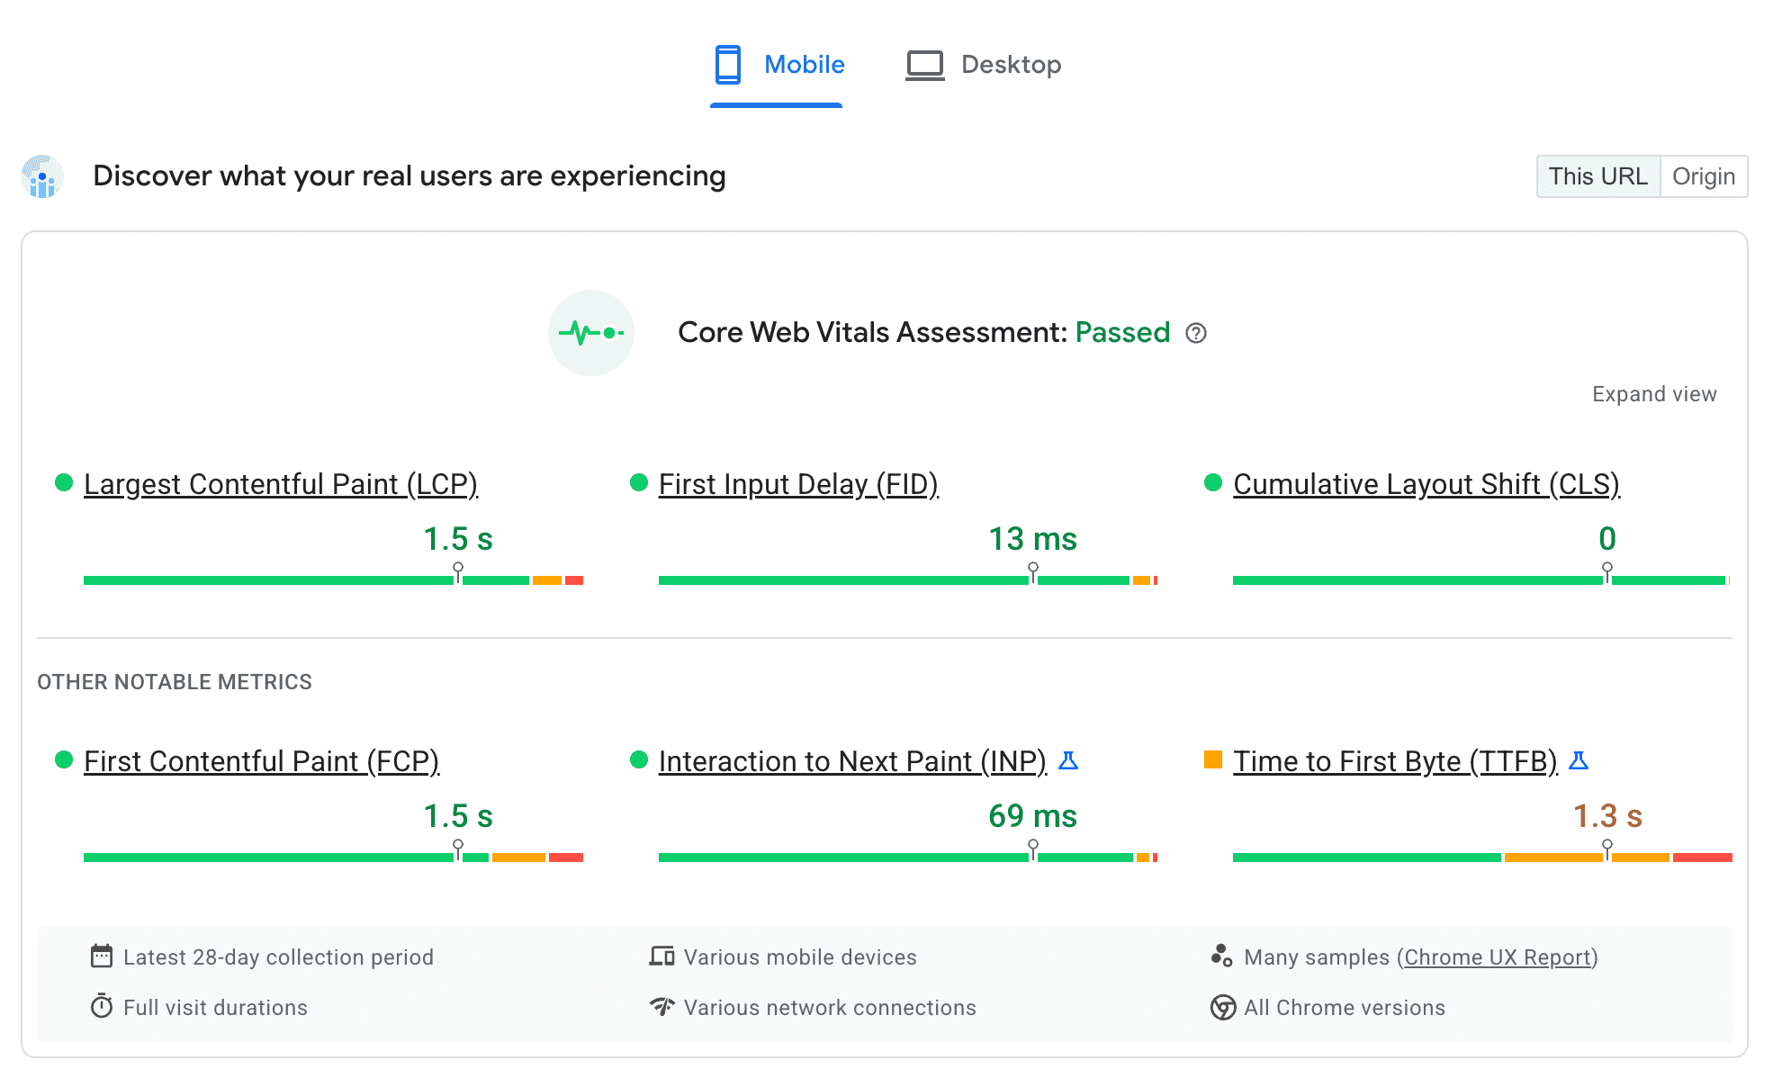
Task: Click the TTFB orange status dot
Action: pyautogui.click(x=1210, y=760)
